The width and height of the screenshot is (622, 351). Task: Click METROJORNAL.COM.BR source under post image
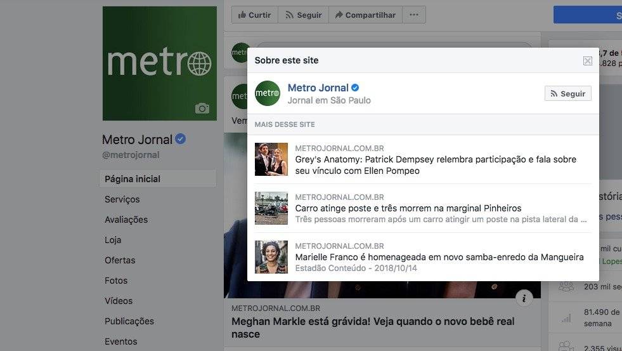[x=276, y=308]
